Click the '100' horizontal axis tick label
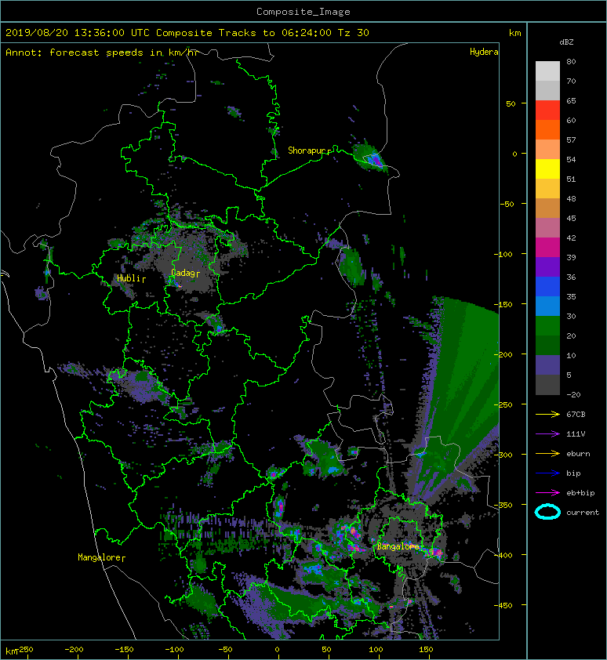This screenshot has height=660, width=607. [x=376, y=650]
